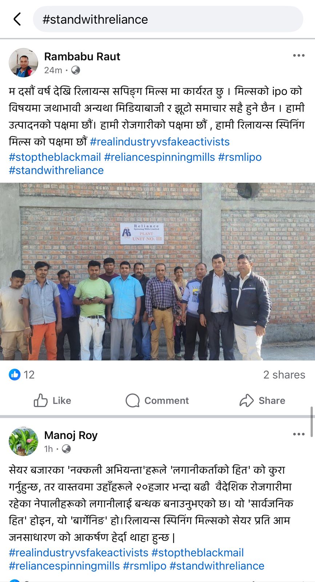
Task: Open the group photo at Reliance plant
Action: click(157, 271)
